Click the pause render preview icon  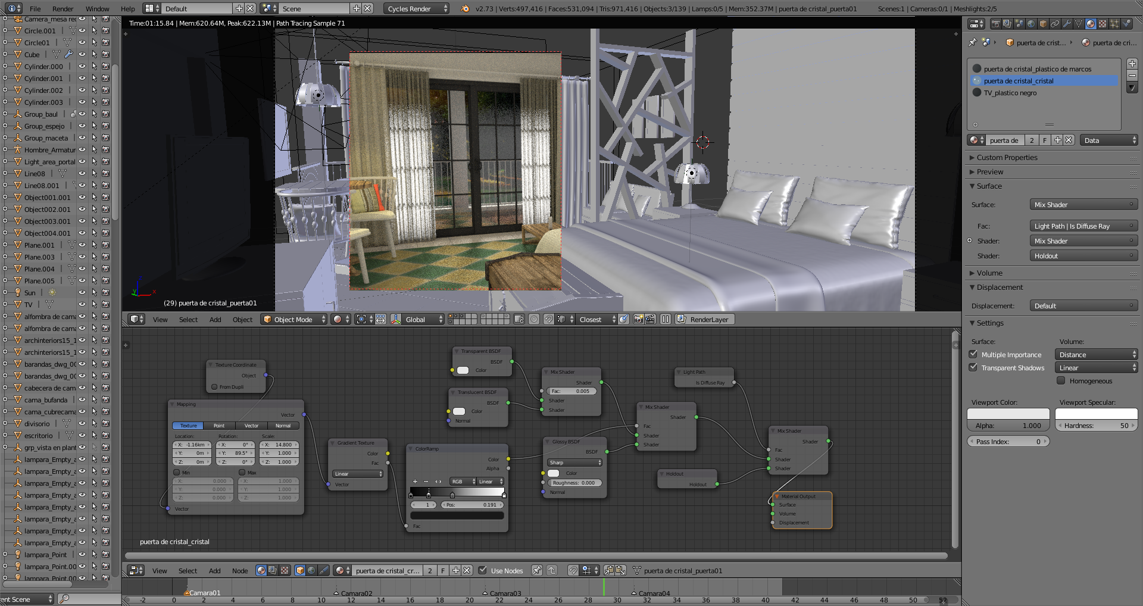pos(665,320)
